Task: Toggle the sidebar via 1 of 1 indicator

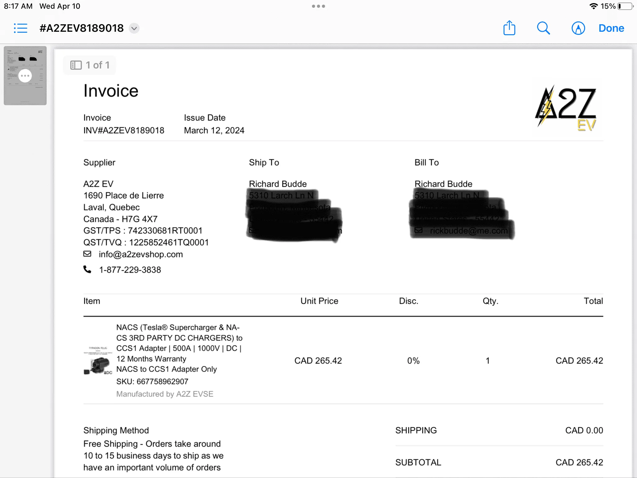Action: (90, 65)
